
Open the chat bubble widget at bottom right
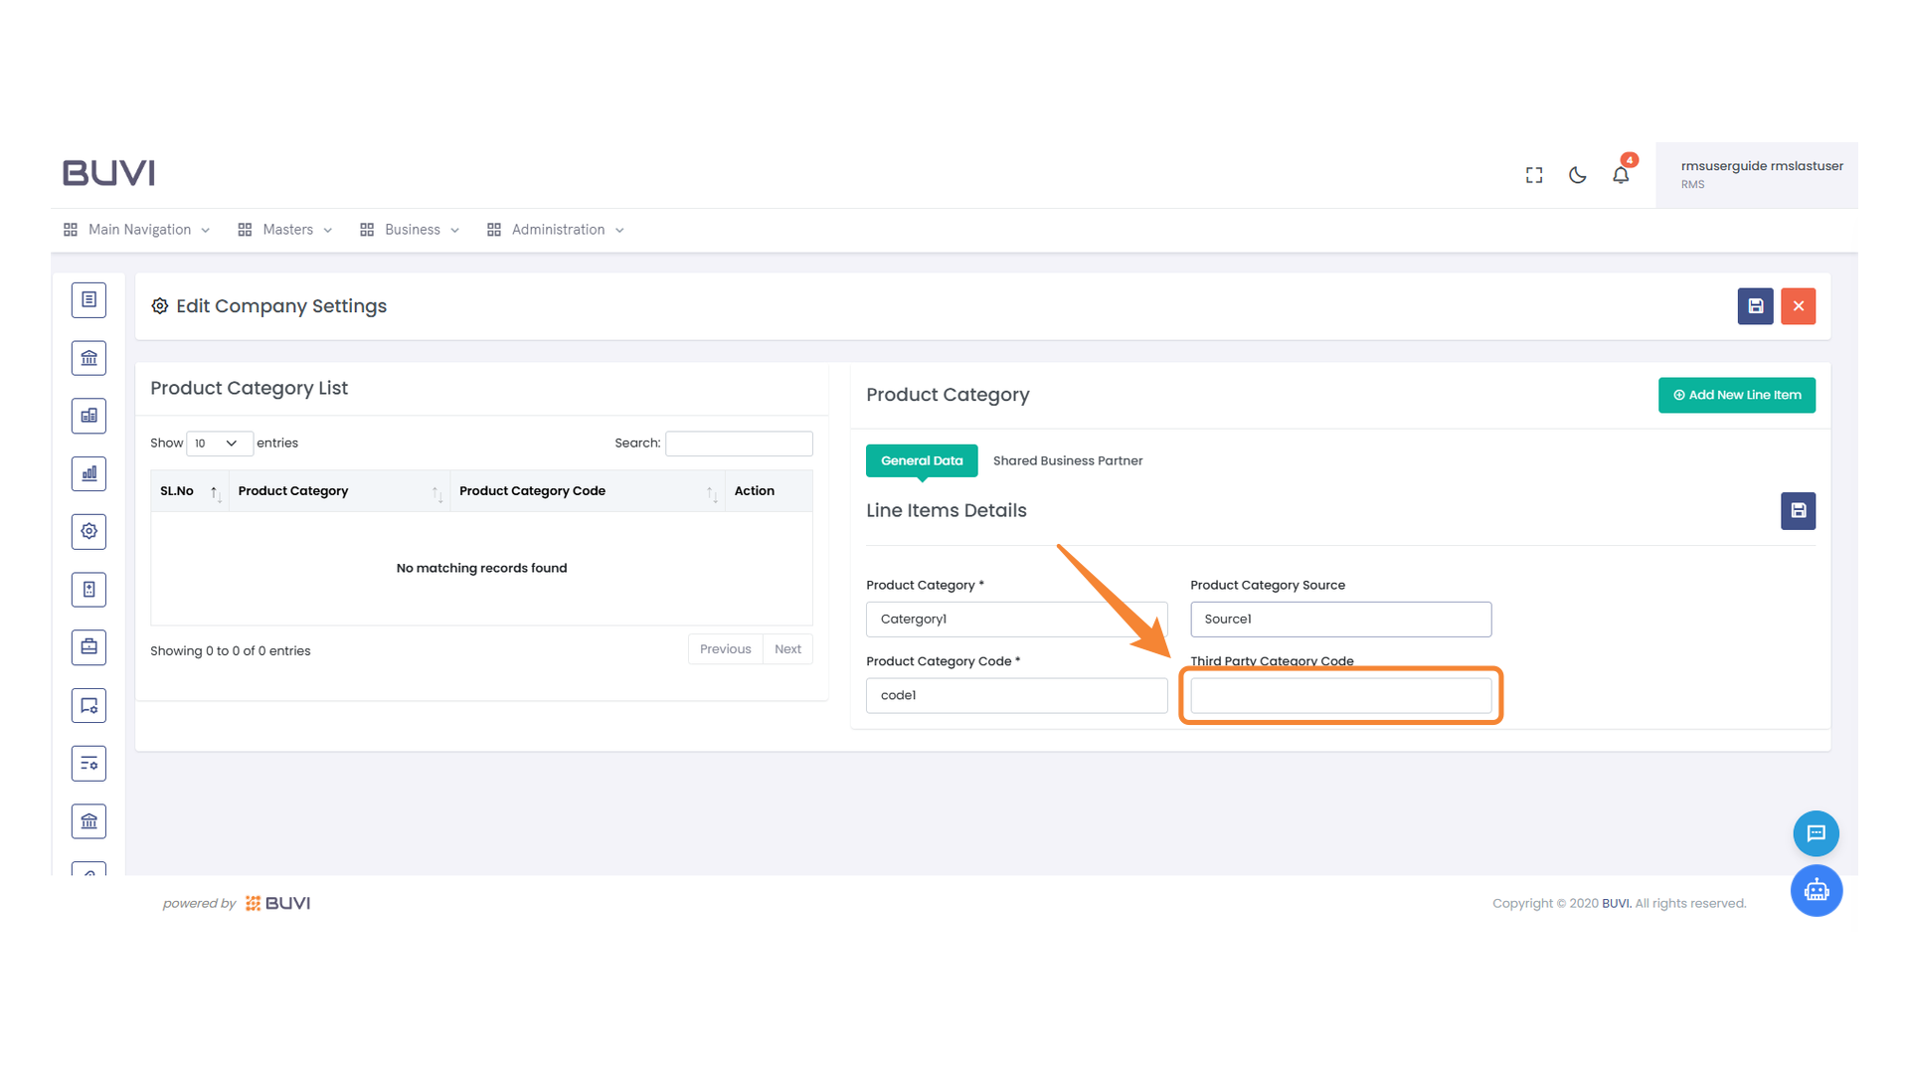pos(1817,833)
